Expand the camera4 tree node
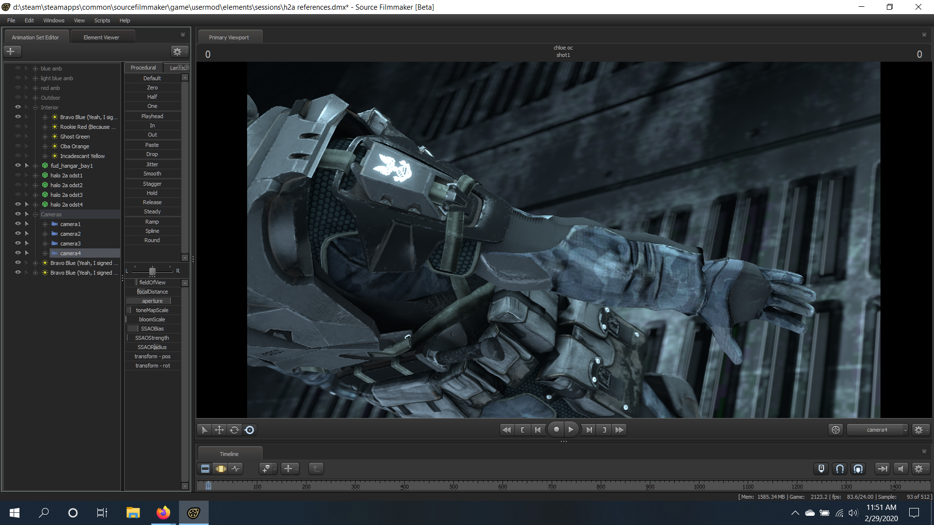Image resolution: width=934 pixels, height=525 pixels. [45, 253]
